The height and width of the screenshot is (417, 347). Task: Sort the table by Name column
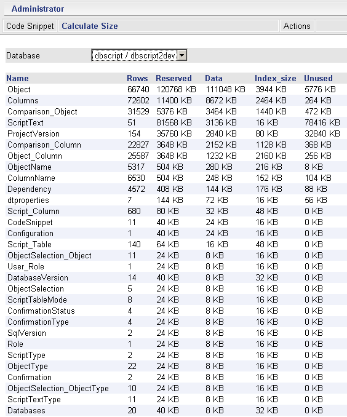pyautogui.click(x=18, y=78)
